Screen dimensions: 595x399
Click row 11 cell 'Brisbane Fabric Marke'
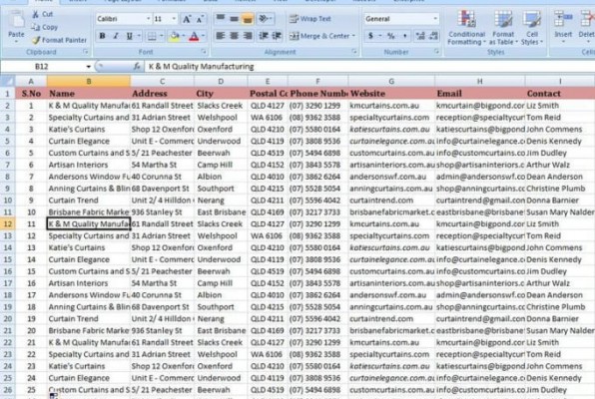tap(88, 212)
